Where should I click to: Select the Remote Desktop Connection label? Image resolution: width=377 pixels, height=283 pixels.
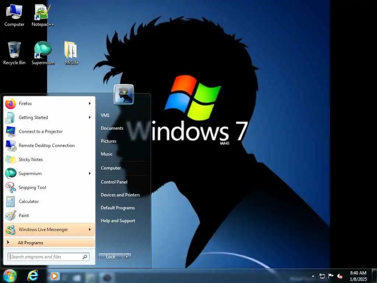tap(47, 145)
